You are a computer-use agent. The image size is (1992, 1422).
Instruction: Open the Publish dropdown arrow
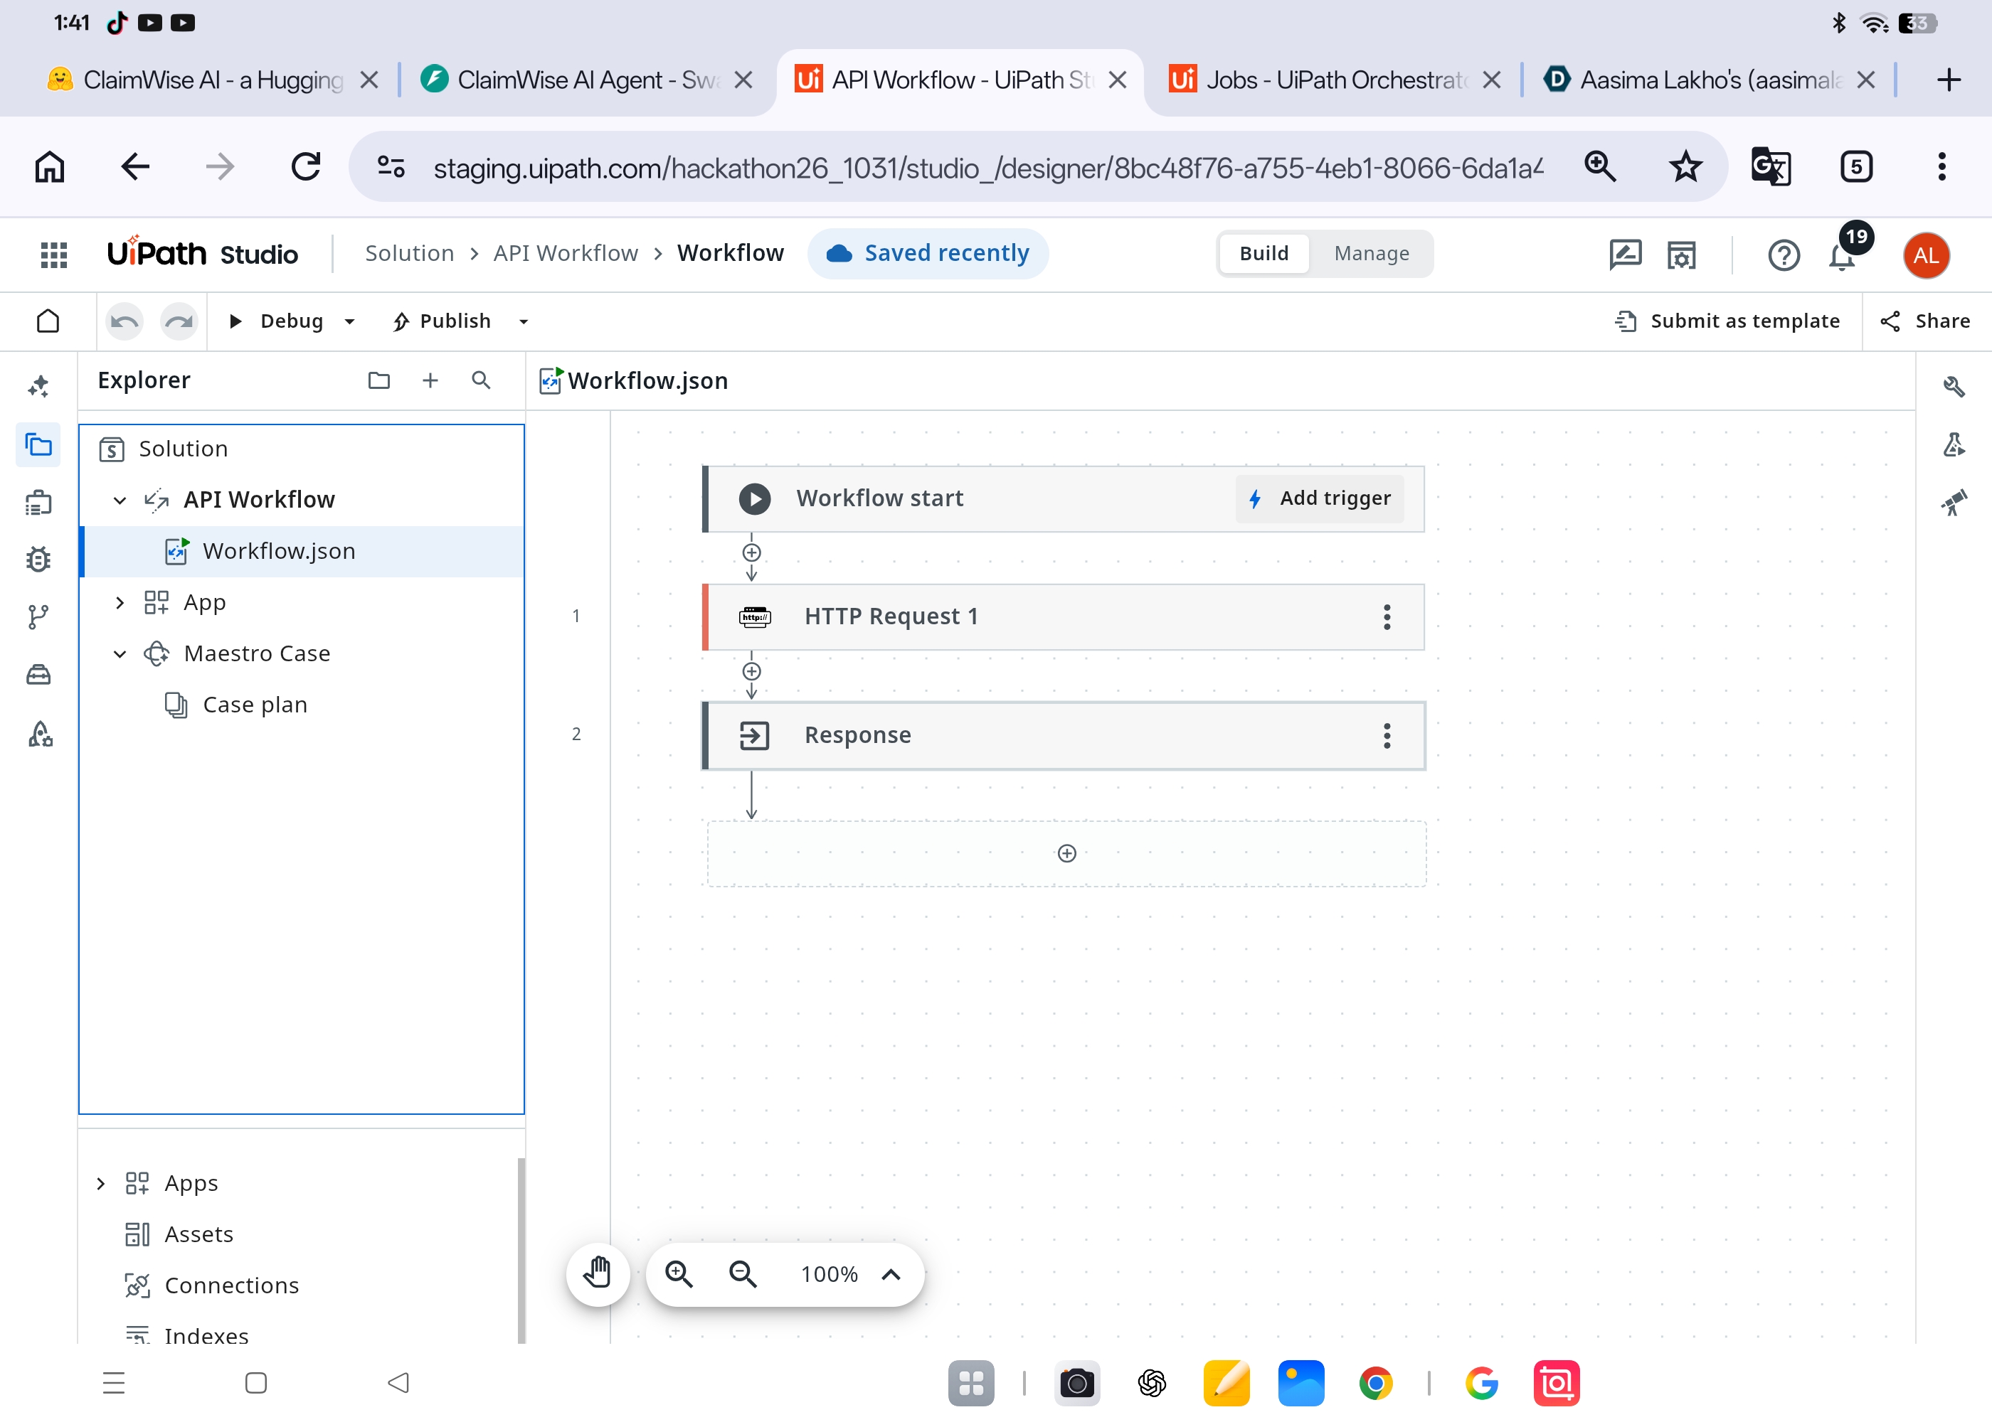pyautogui.click(x=524, y=321)
